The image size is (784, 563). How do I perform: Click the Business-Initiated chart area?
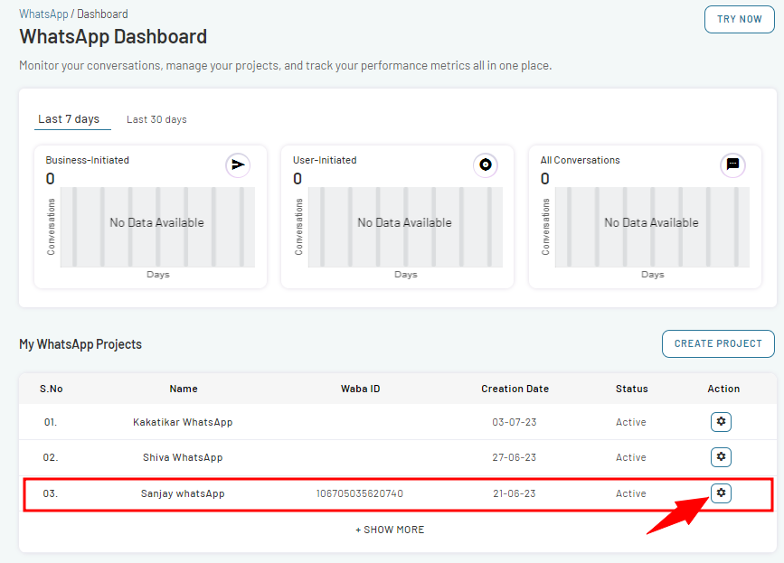click(x=157, y=228)
